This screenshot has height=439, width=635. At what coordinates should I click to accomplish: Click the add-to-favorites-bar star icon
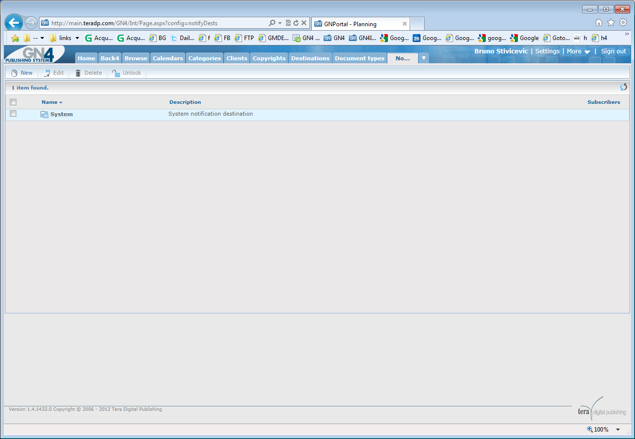(15, 38)
